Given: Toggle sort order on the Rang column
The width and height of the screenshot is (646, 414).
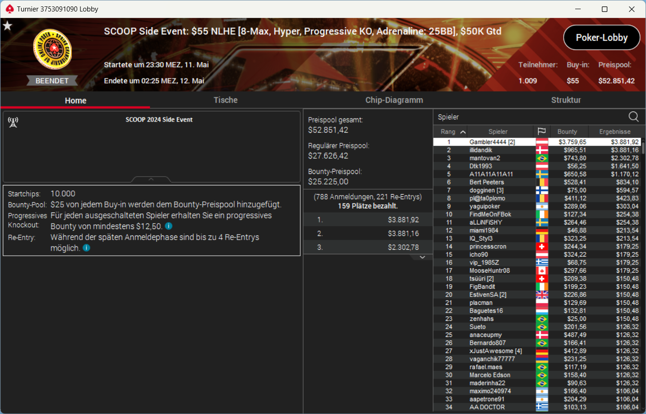Looking at the screenshot, I should (451, 132).
